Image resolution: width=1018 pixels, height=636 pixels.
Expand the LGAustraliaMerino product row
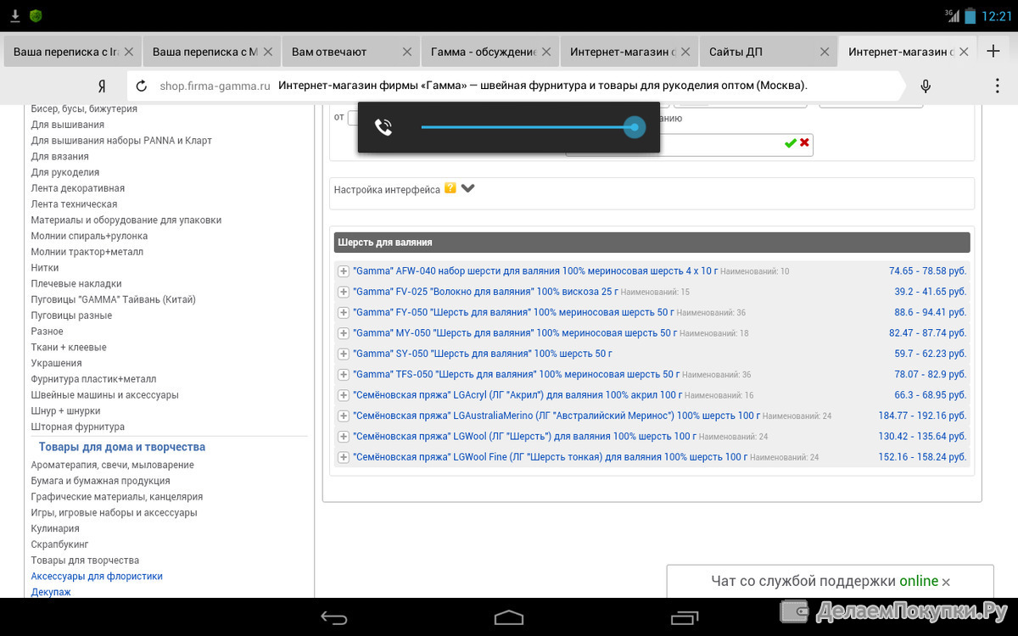(344, 416)
